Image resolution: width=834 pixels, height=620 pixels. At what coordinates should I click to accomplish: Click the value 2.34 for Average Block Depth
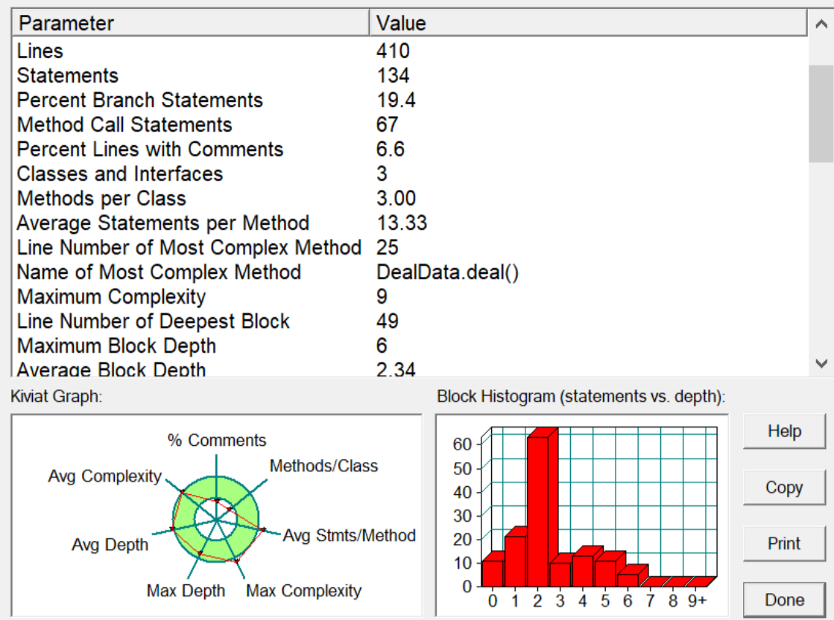click(x=396, y=369)
